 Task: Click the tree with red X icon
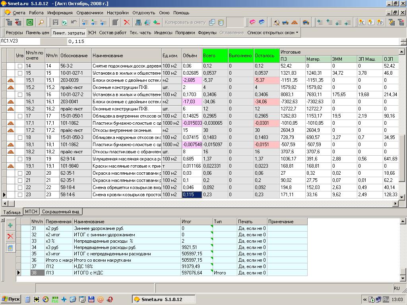(401, 22)
